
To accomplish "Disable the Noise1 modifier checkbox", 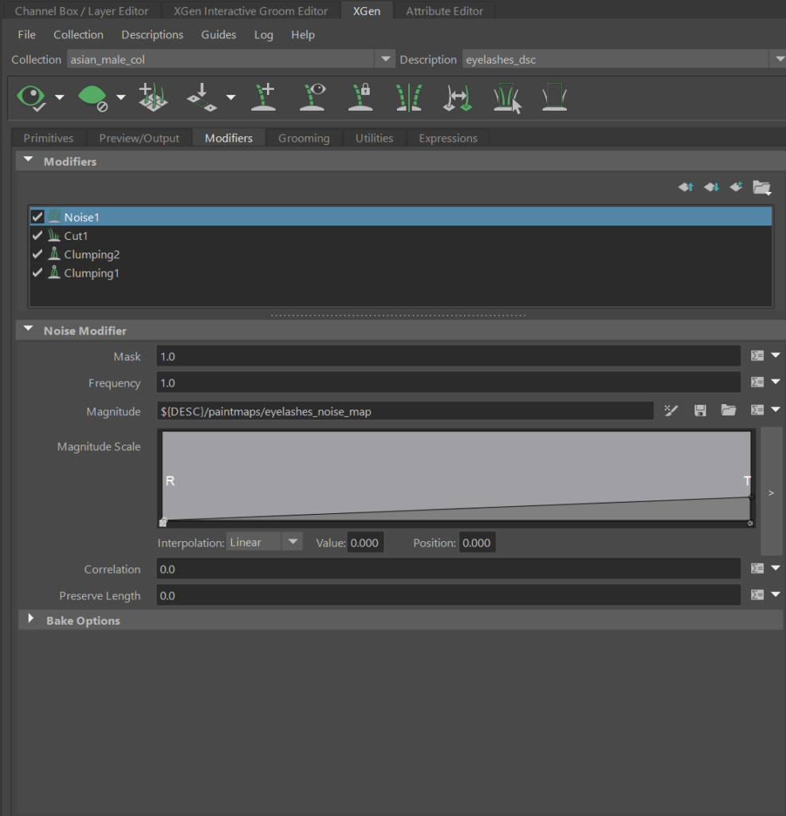I will coord(37,217).
